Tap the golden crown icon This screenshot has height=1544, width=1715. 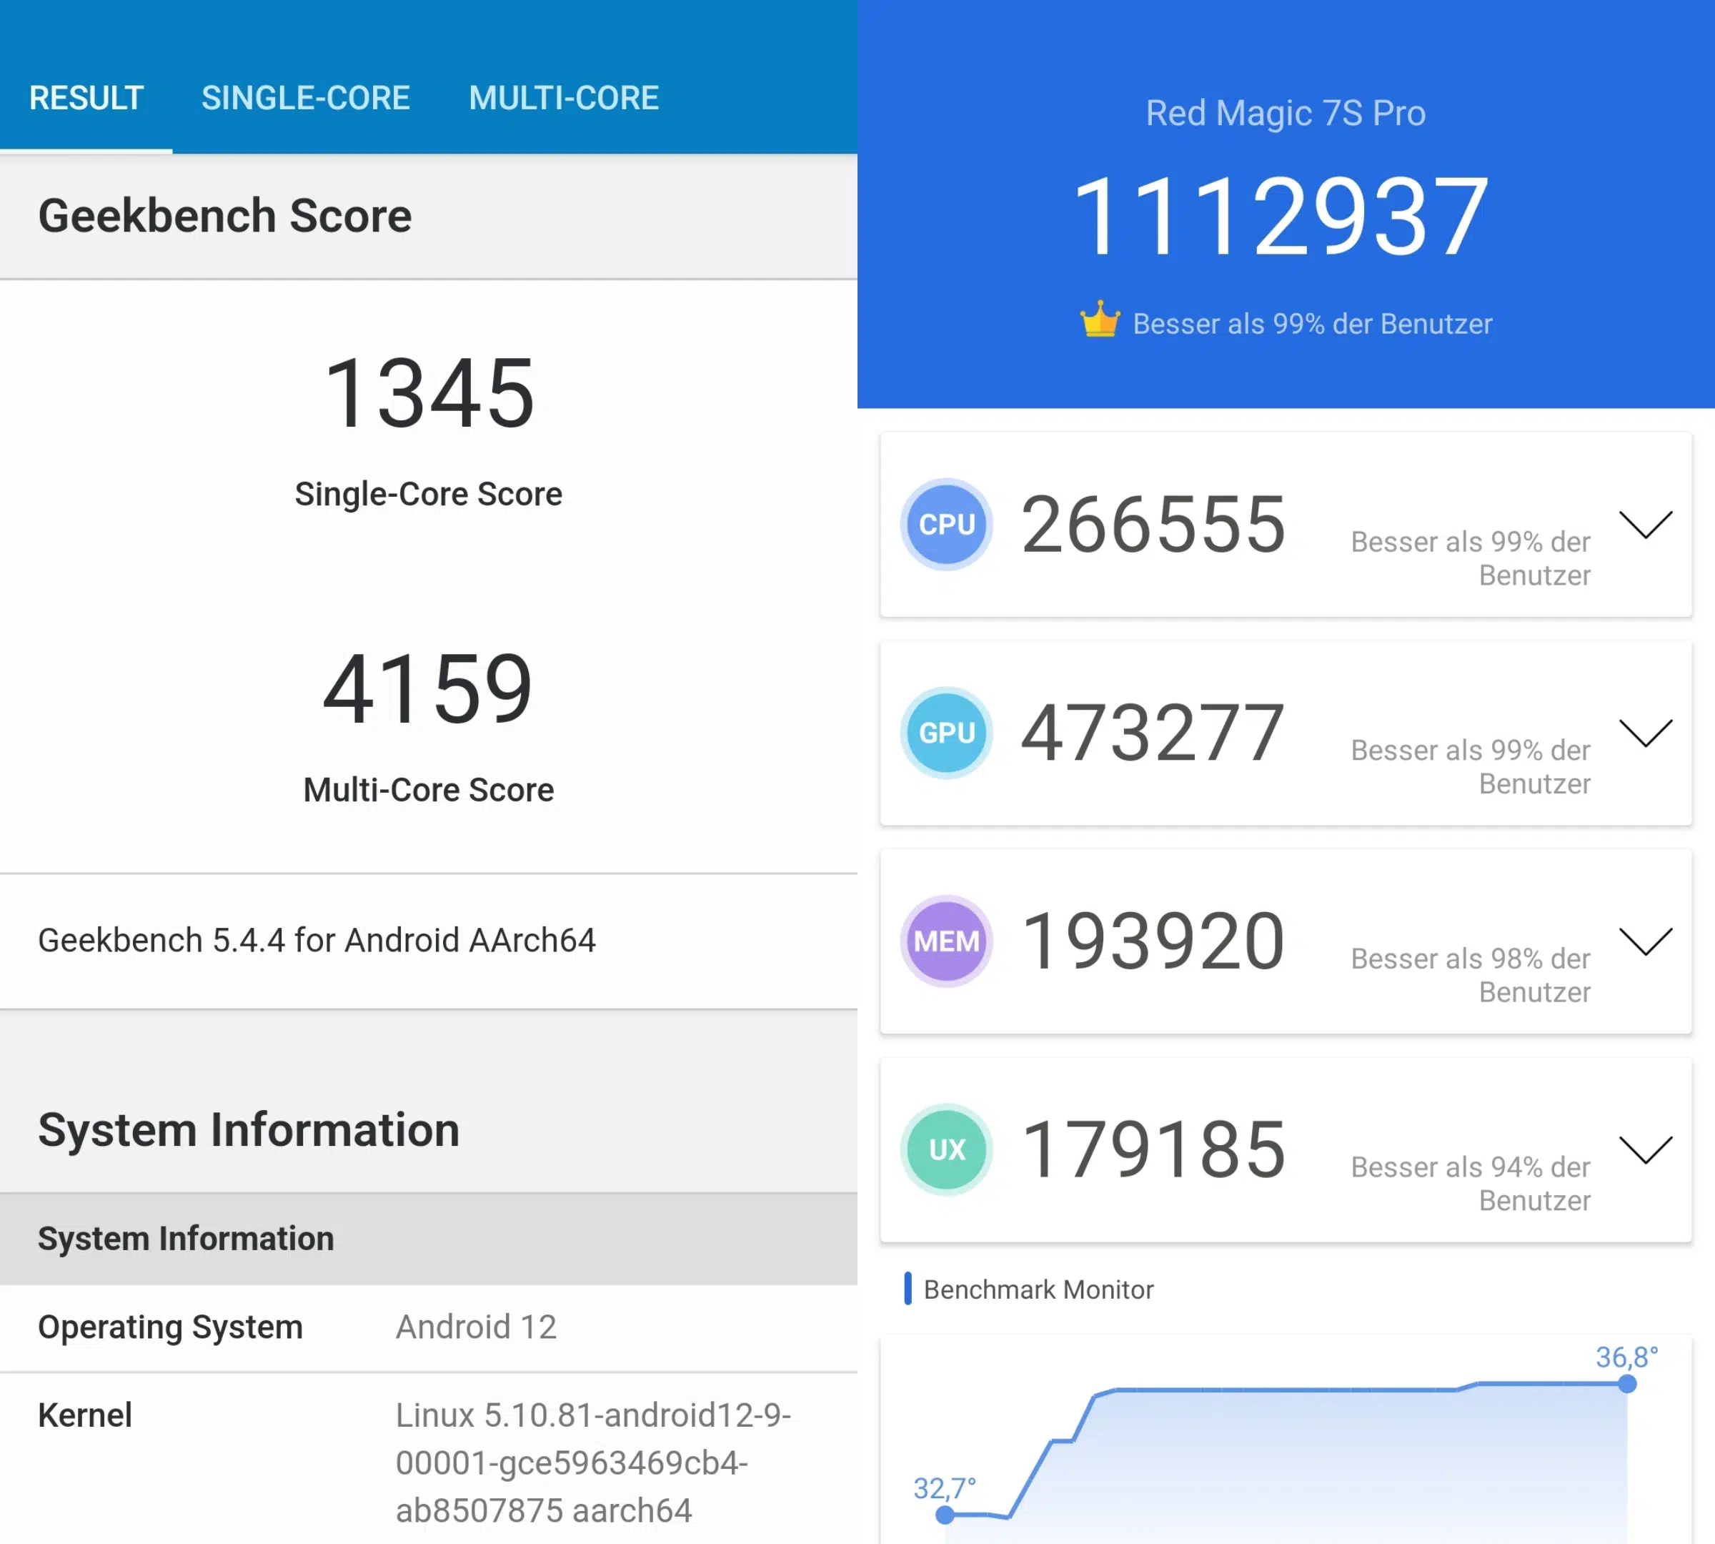pos(1100,320)
